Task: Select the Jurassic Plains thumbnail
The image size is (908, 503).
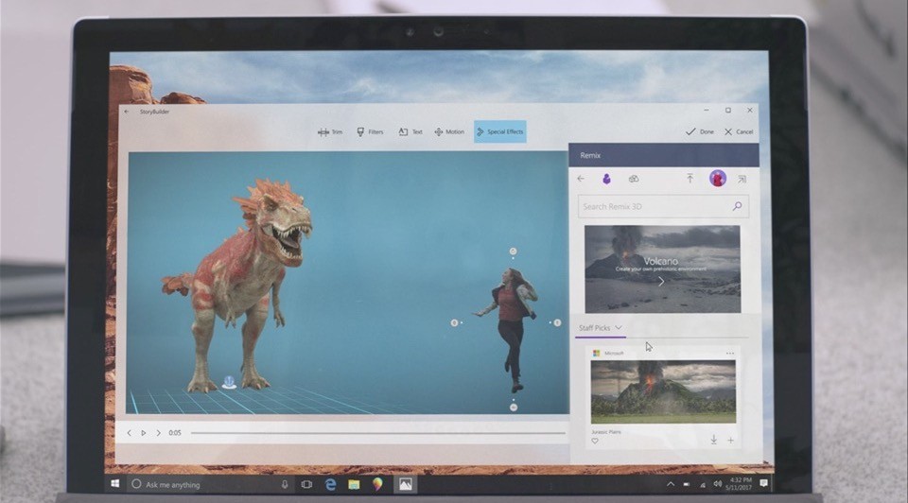Action: [663, 391]
